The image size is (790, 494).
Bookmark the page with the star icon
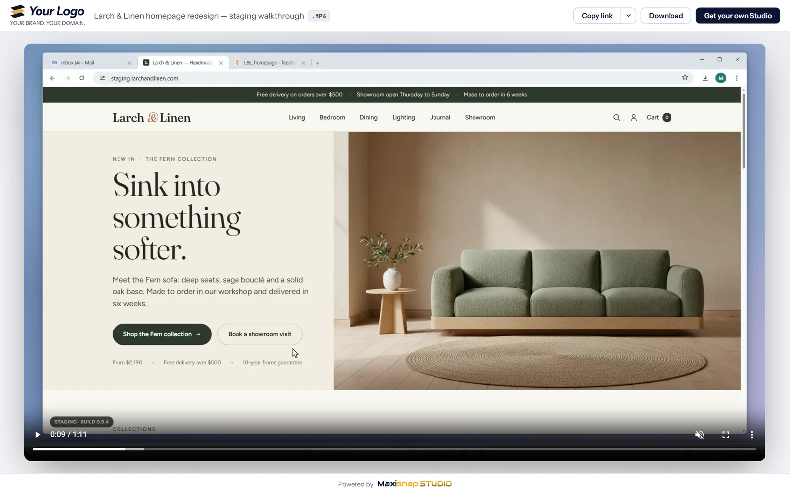pos(685,78)
